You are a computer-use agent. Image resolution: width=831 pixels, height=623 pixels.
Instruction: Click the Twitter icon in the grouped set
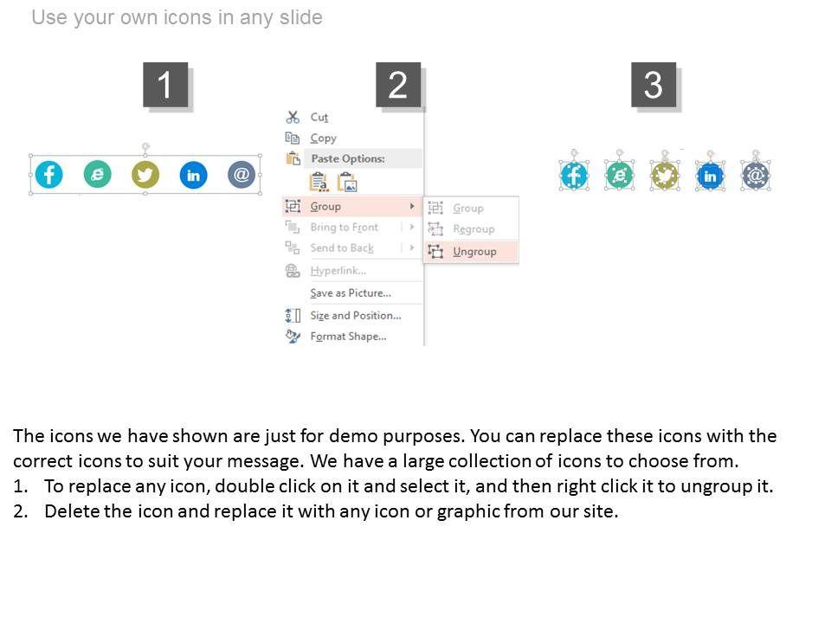[145, 174]
